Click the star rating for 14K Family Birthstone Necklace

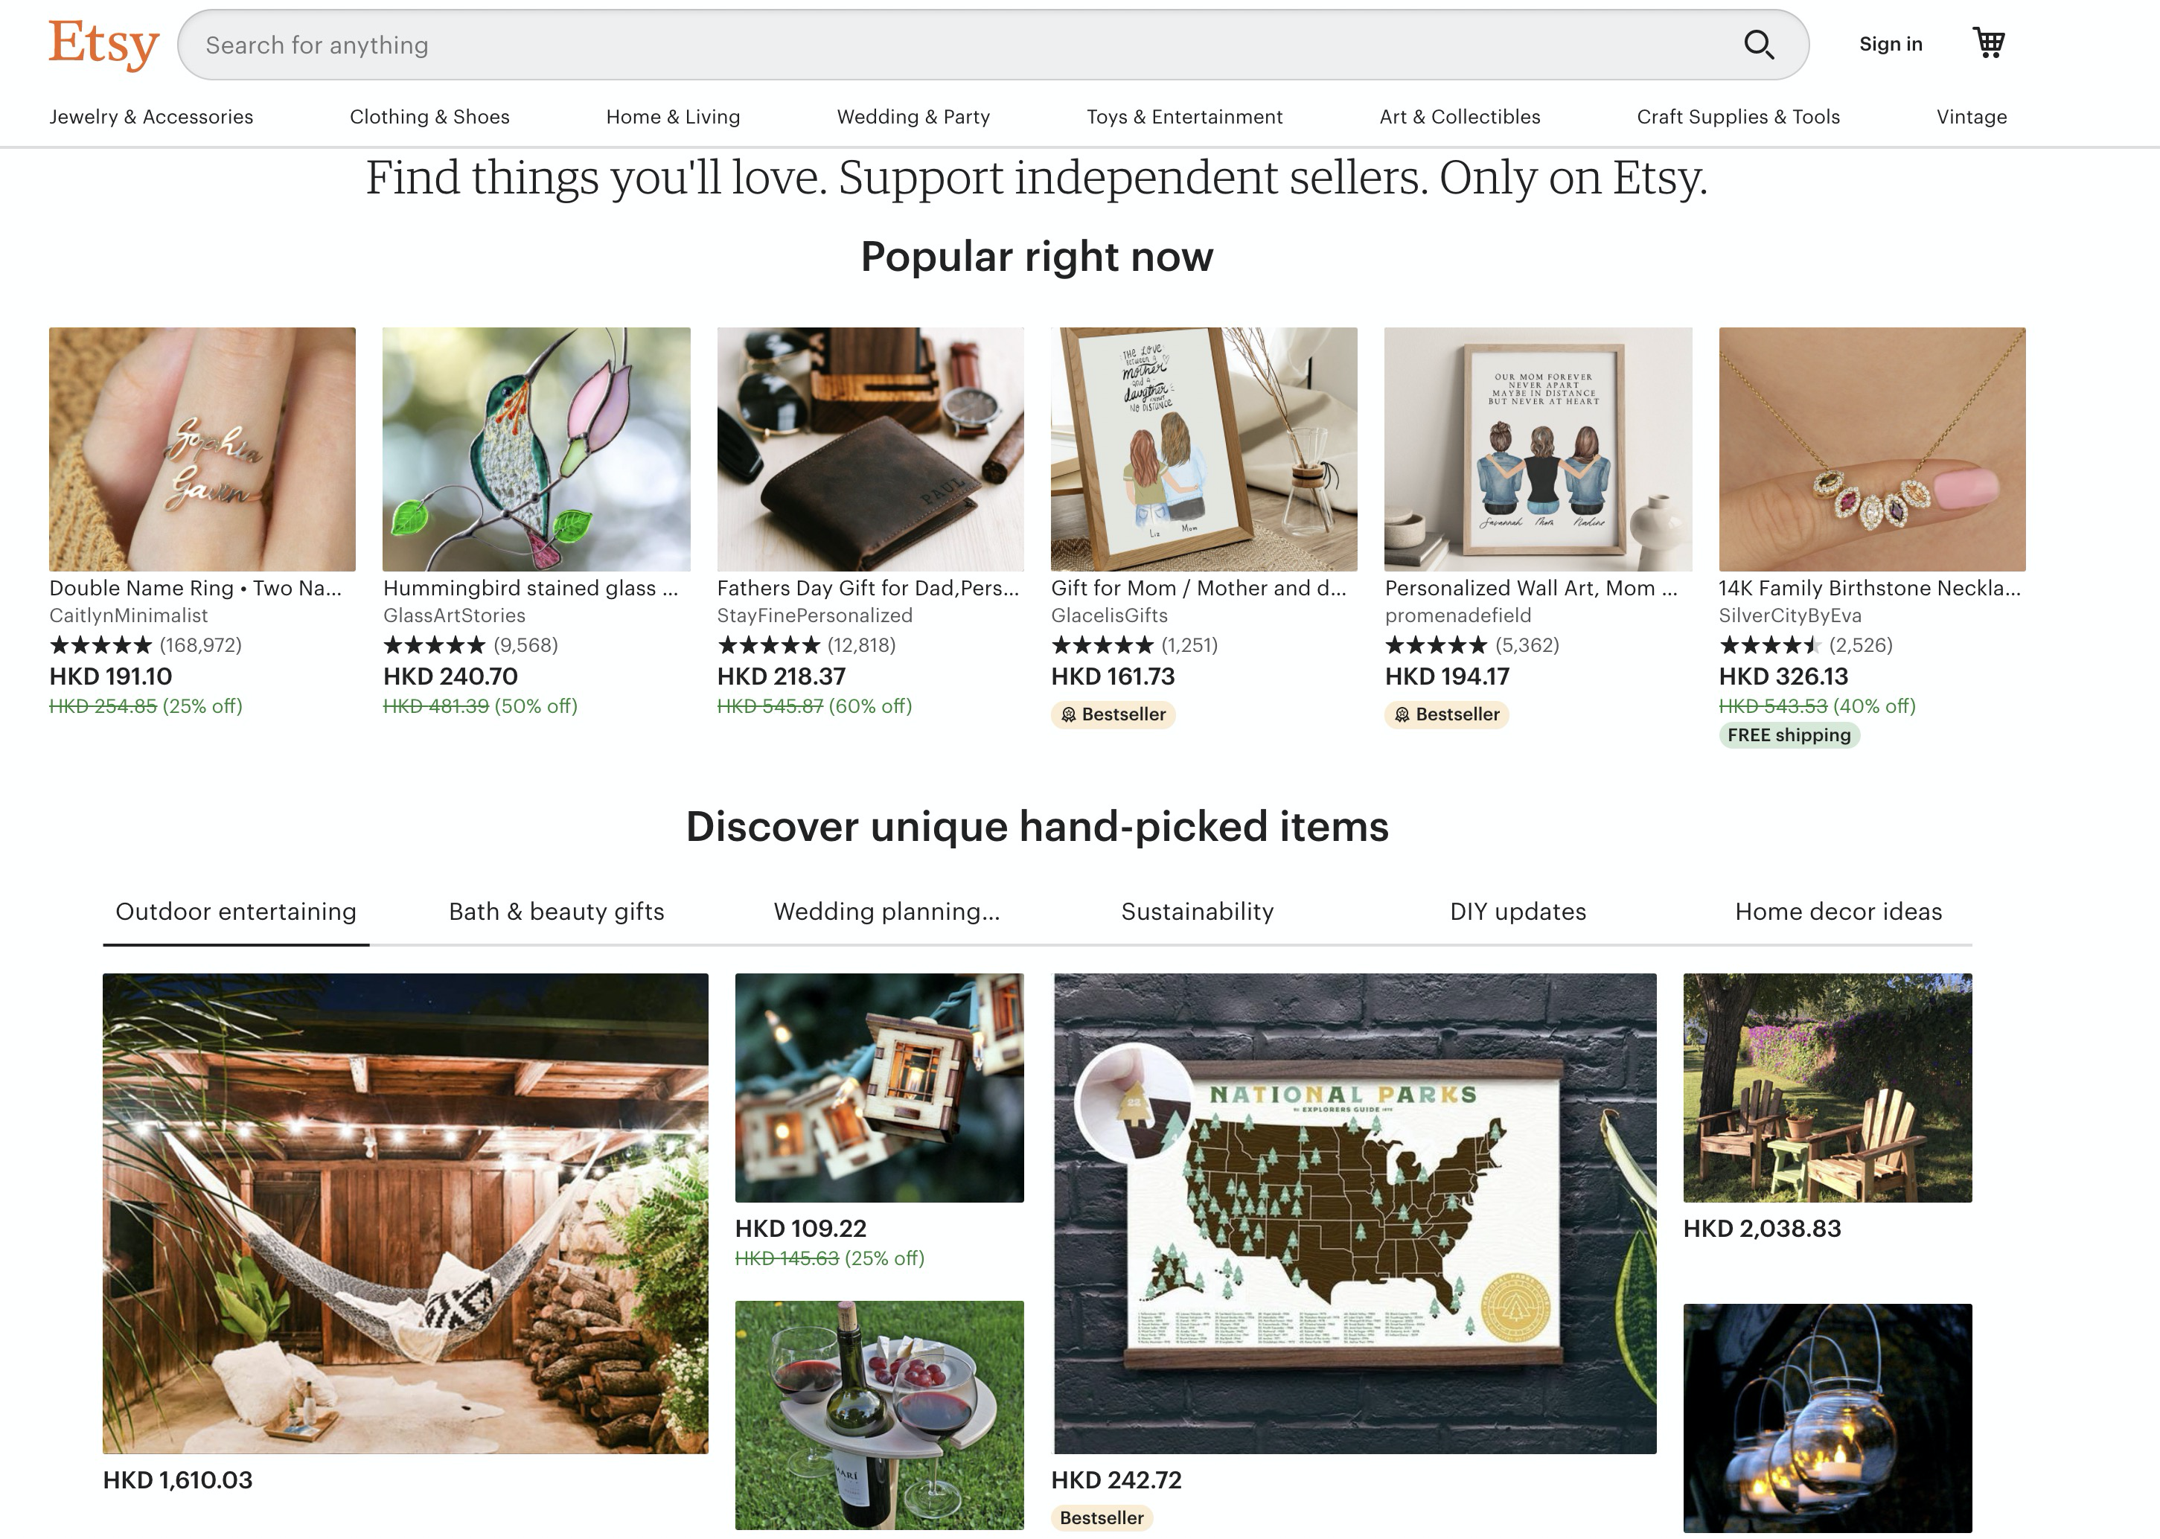pyautogui.click(x=1769, y=645)
